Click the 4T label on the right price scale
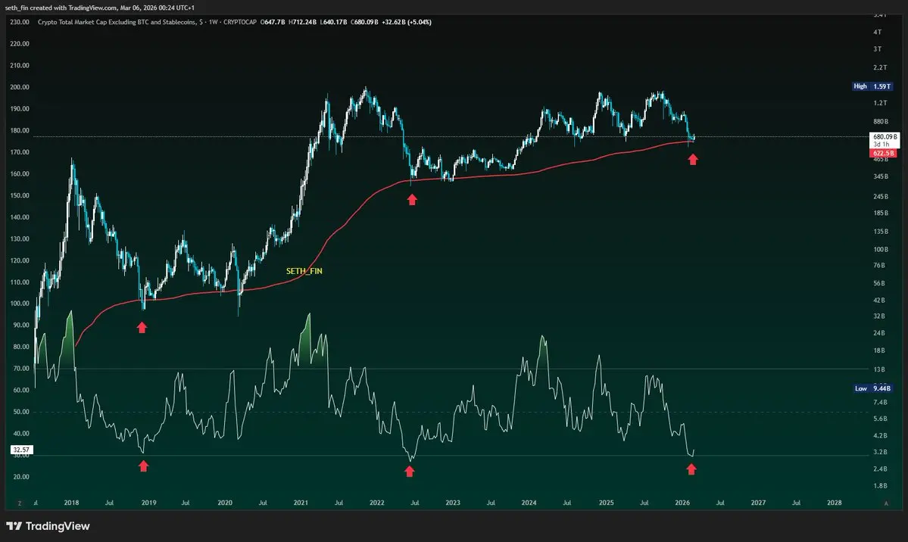Image resolution: width=908 pixels, height=542 pixels. [x=877, y=33]
